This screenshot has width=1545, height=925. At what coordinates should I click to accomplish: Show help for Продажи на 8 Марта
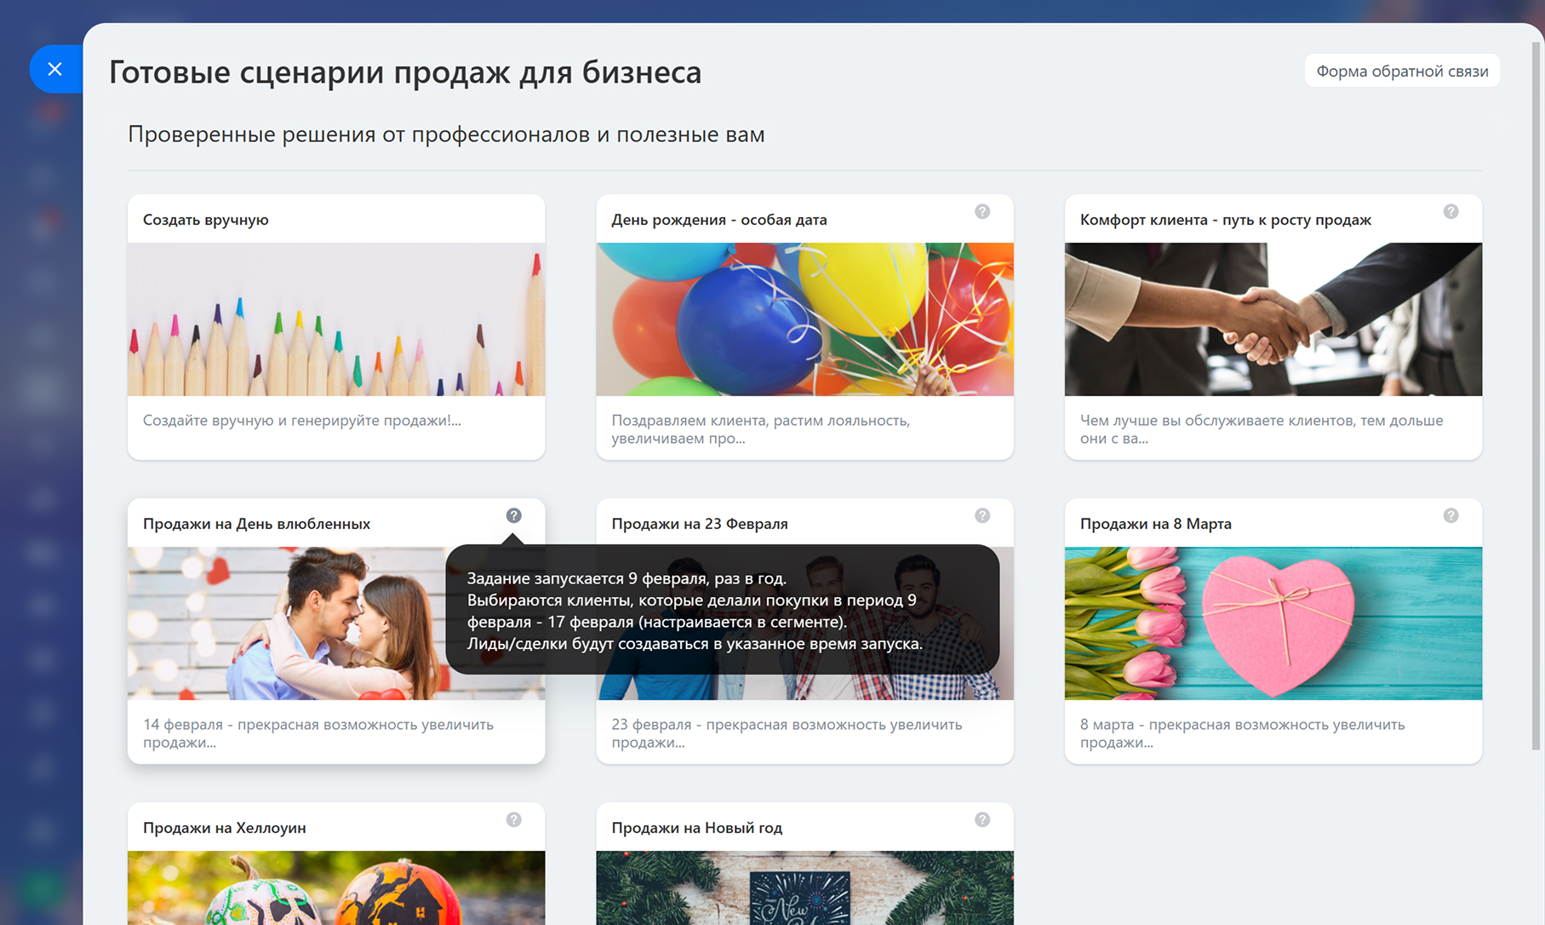pos(1451,515)
